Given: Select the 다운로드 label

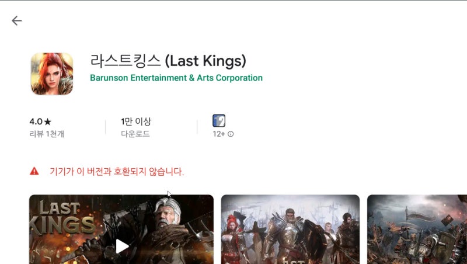Looking at the screenshot, I should pyautogui.click(x=135, y=134).
